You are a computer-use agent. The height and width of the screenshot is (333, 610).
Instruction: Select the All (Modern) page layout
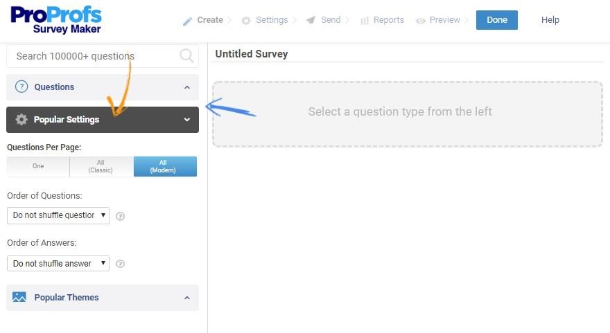165,167
